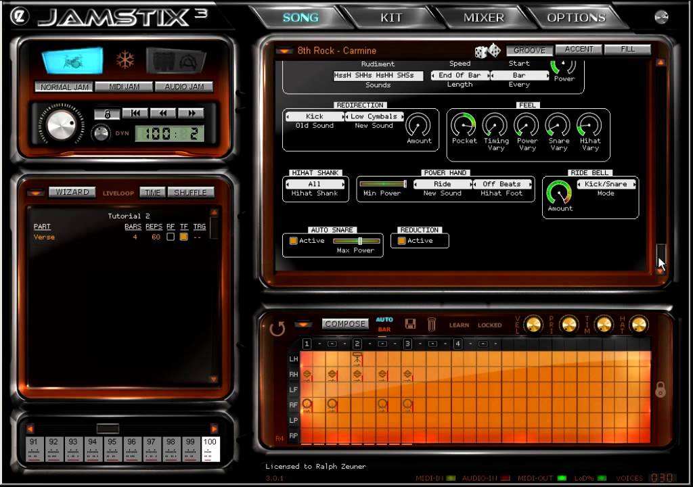Click the lock icon beside the transport
Screen dimensions: 693x487
107,114
